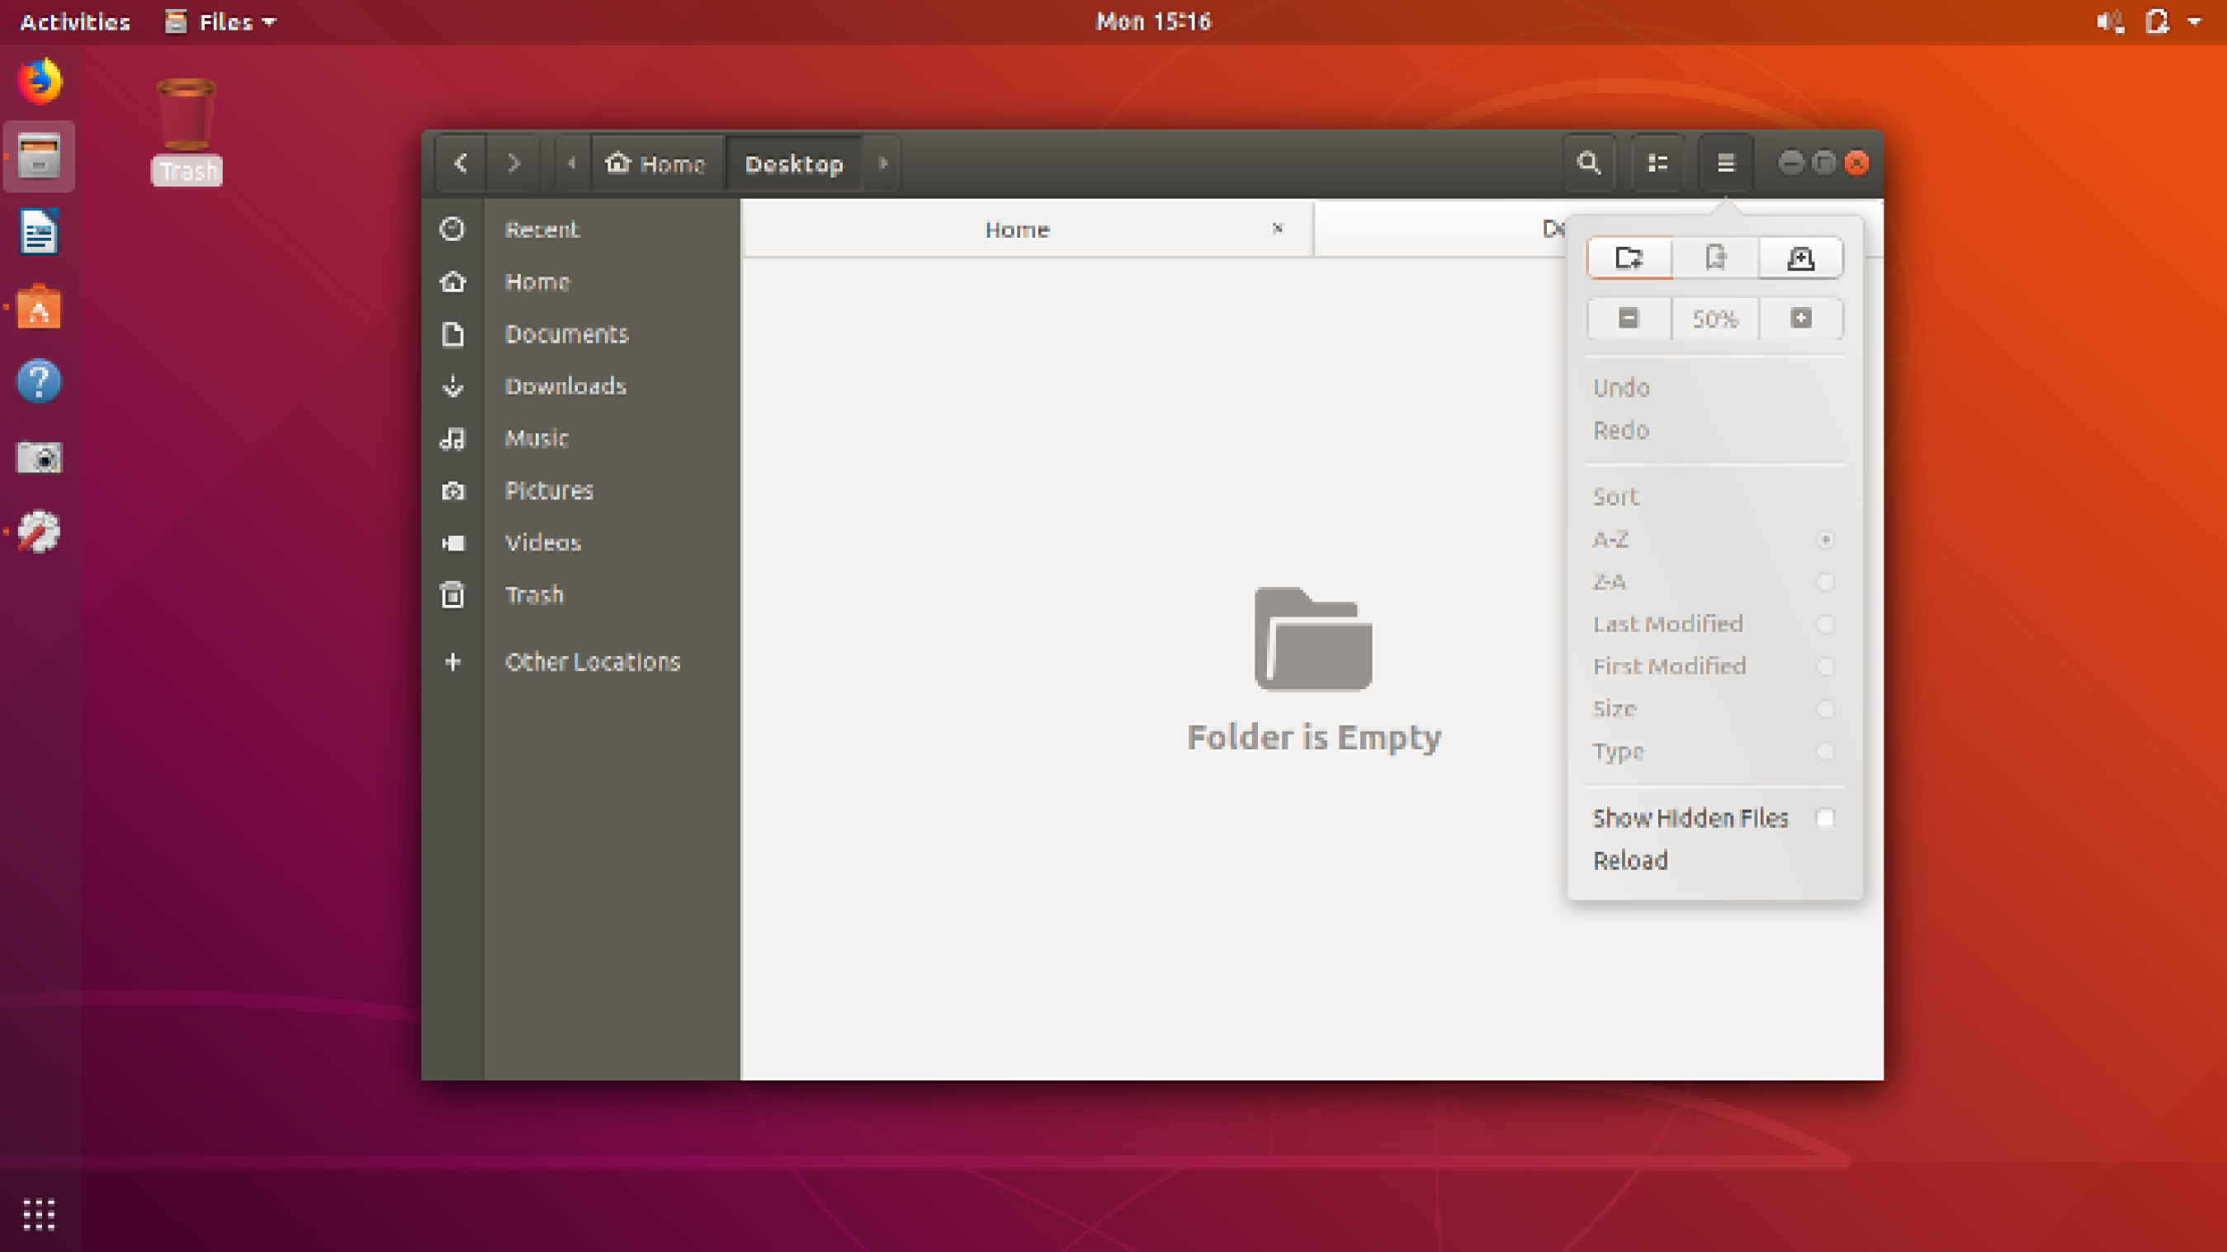Open Trash in the sidebar
The image size is (2227, 1252).
click(x=581, y=595)
